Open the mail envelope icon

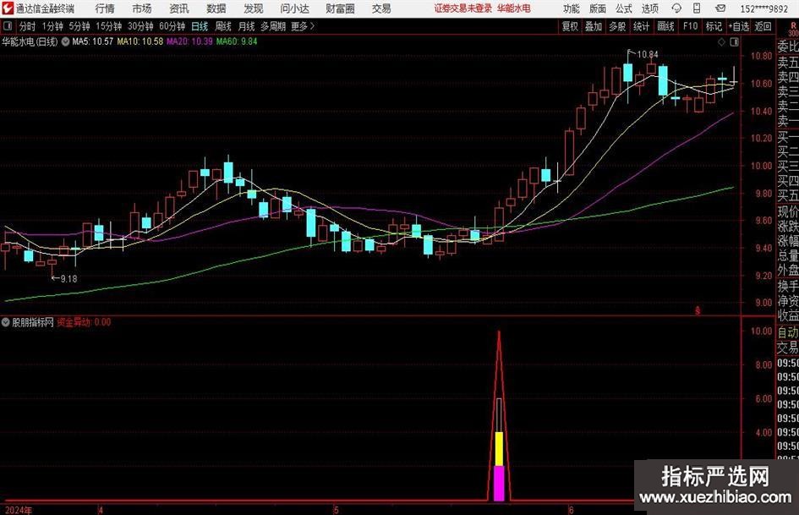coord(720,8)
